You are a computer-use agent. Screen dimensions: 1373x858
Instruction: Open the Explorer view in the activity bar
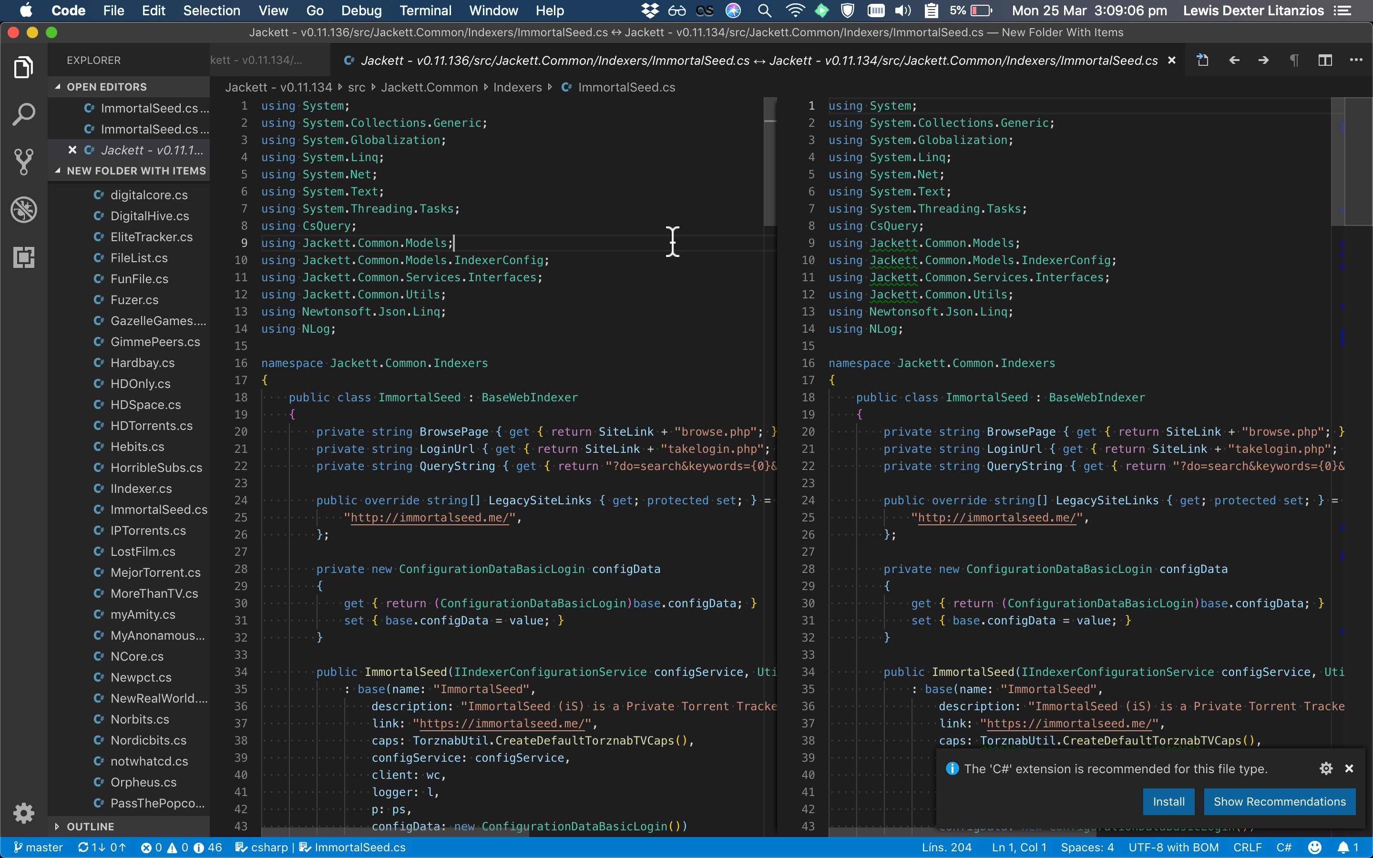click(23, 67)
